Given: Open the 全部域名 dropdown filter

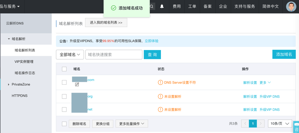Looking at the screenshot, I should click(70, 55).
